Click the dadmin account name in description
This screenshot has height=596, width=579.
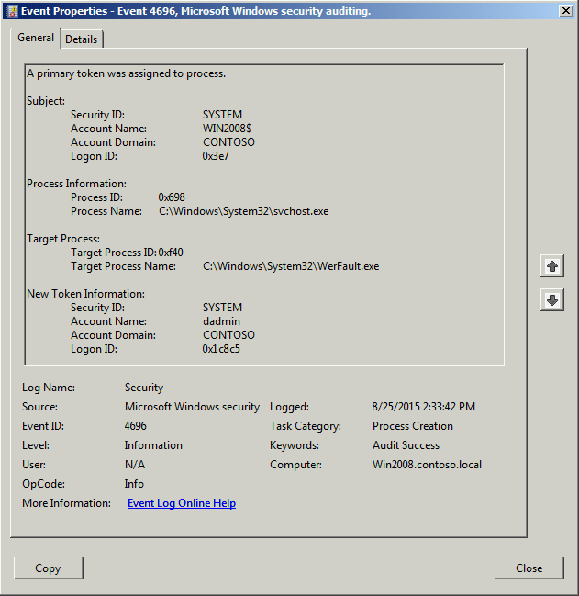click(x=220, y=321)
